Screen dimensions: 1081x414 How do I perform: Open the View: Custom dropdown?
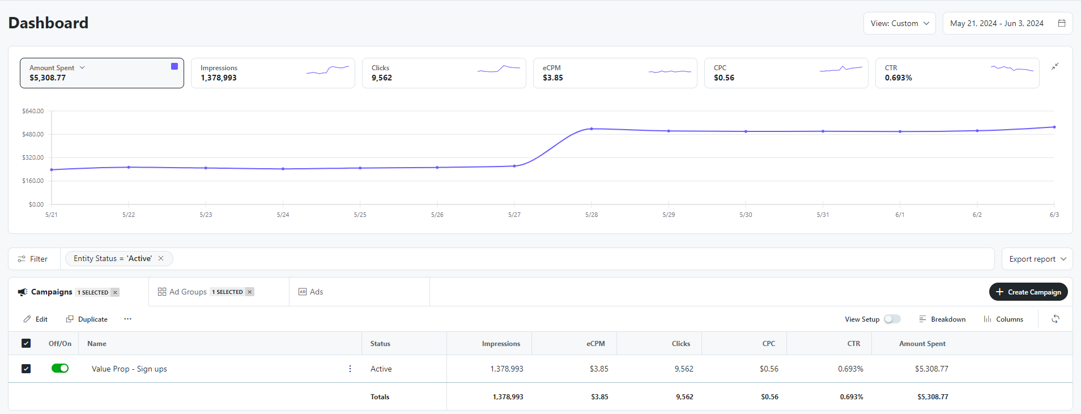899,23
